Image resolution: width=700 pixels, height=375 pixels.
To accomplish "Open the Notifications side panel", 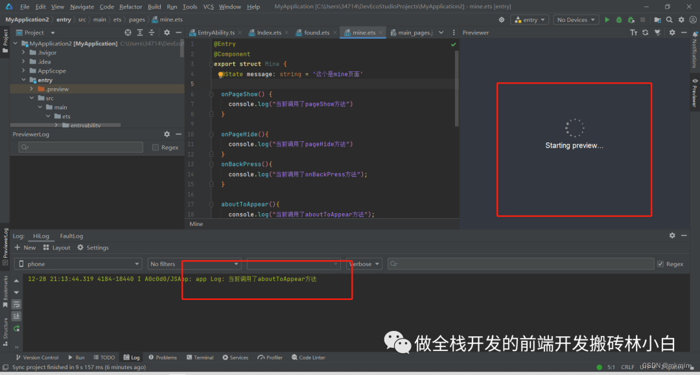I will pos(695,50).
